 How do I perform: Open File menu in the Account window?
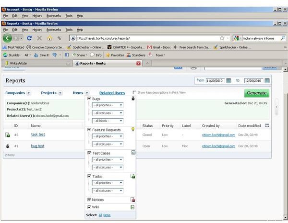tap(5, 16)
